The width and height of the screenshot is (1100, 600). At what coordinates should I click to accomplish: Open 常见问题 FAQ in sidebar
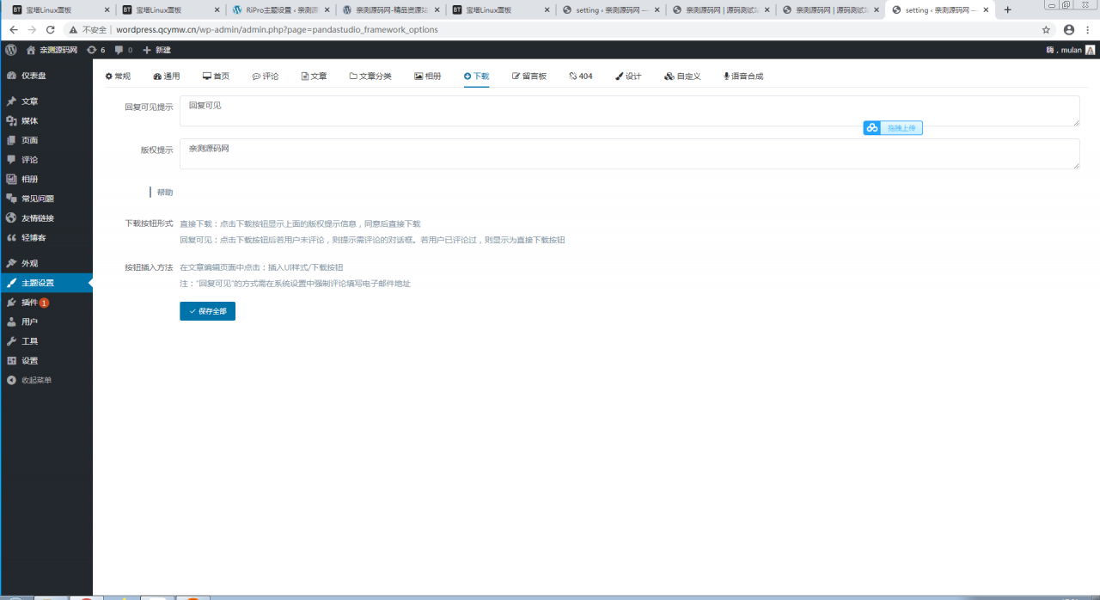pos(46,199)
